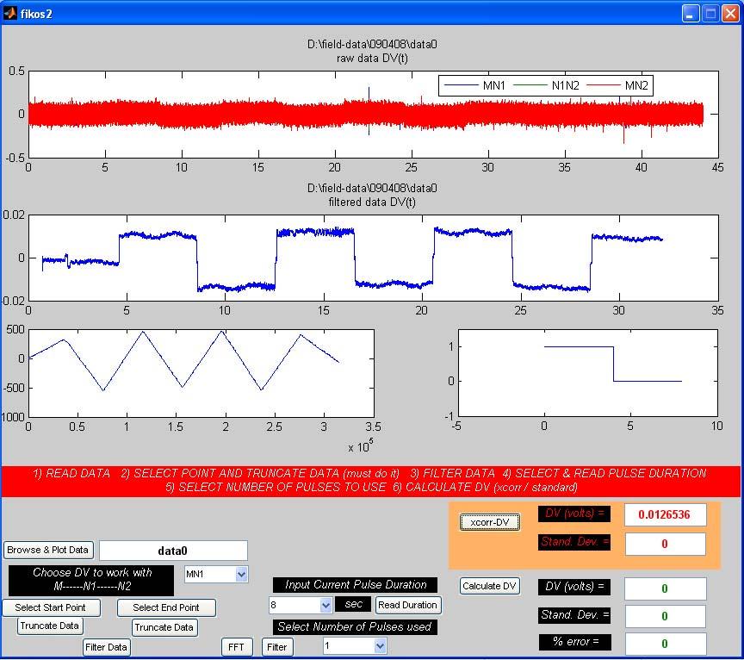The image size is (744, 660).
Task: Click the Filter Data button
Action: tap(106, 647)
